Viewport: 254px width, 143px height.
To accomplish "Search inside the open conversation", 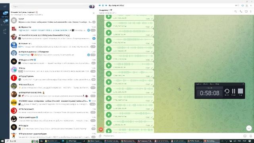I will pos(235,12).
